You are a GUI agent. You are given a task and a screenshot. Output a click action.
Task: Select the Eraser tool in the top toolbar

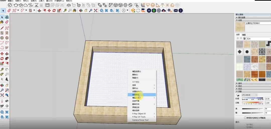(x=9, y=11)
